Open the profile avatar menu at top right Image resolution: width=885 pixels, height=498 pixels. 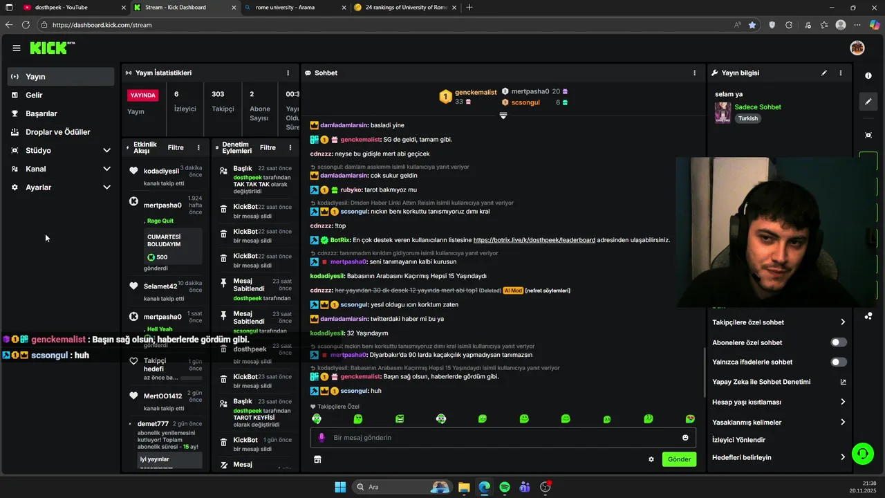[857, 48]
